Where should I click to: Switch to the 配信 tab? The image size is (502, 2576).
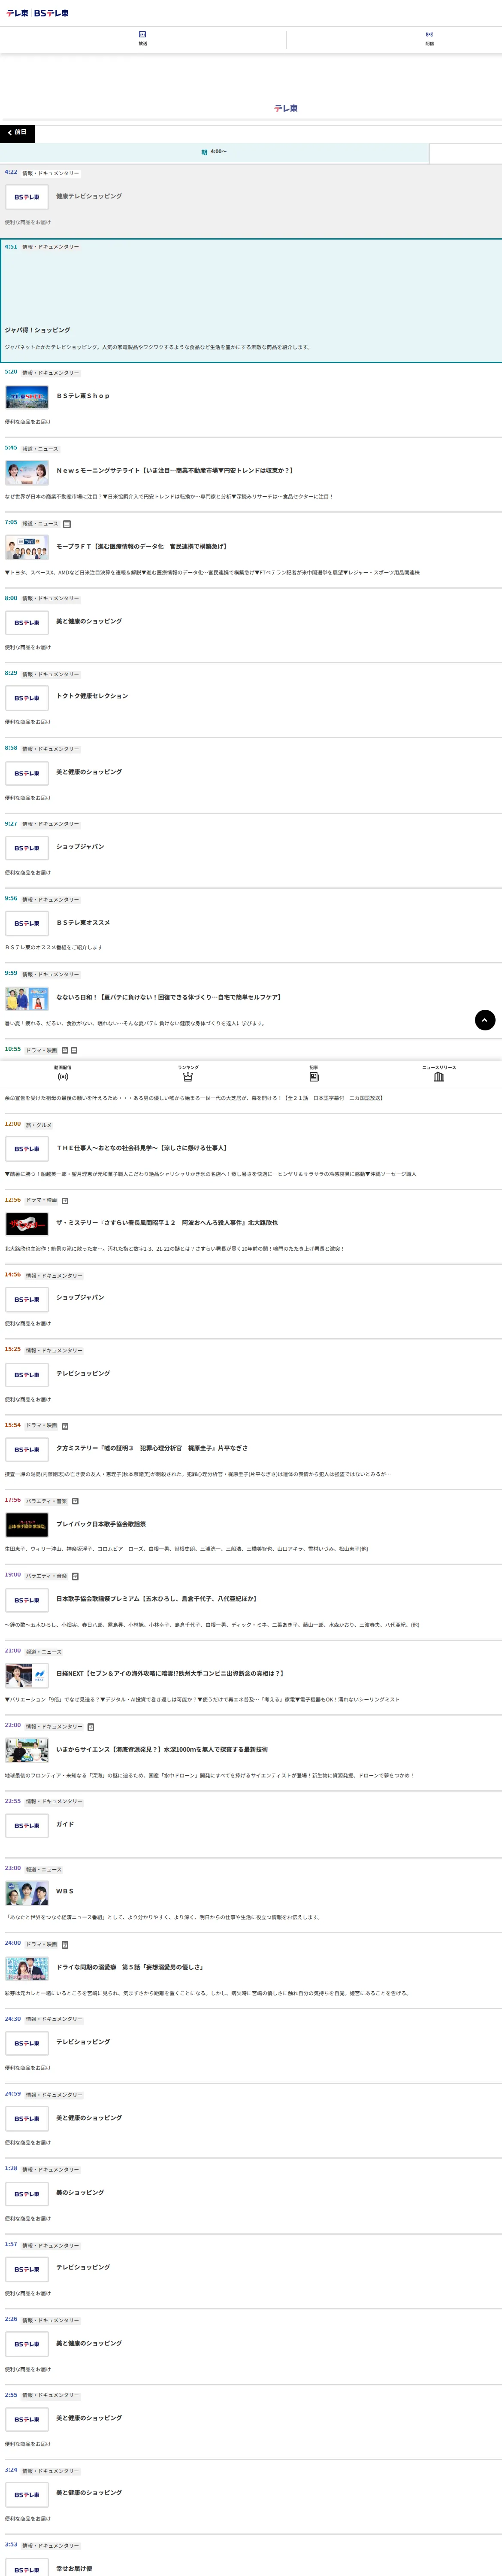coord(429,39)
